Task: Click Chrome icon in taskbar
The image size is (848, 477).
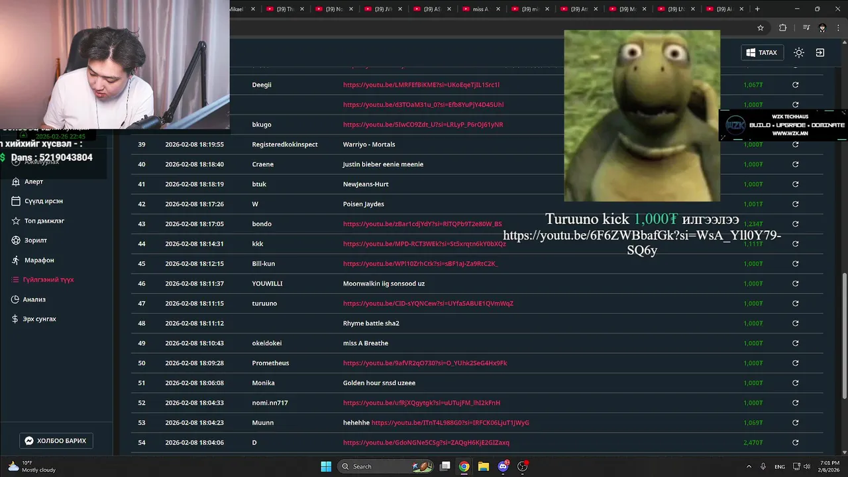Action: click(x=464, y=466)
